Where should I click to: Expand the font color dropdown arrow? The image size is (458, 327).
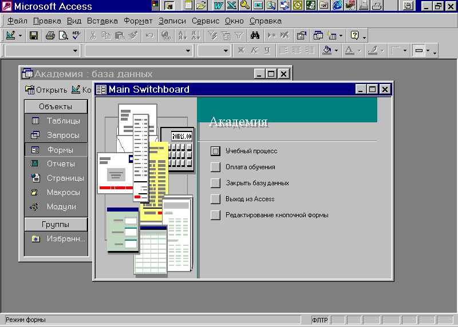360,51
